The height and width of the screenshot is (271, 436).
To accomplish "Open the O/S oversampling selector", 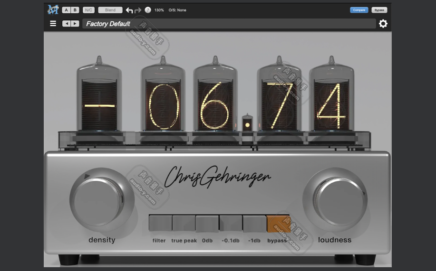I will pyautogui.click(x=177, y=10).
